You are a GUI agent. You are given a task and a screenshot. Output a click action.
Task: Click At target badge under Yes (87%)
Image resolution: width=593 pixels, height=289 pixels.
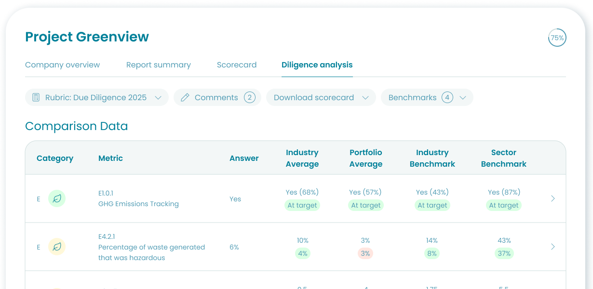coord(504,205)
